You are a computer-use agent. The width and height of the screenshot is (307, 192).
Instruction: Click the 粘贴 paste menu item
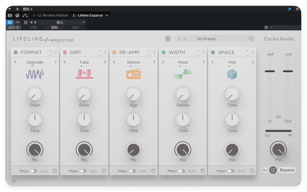(75, 28)
